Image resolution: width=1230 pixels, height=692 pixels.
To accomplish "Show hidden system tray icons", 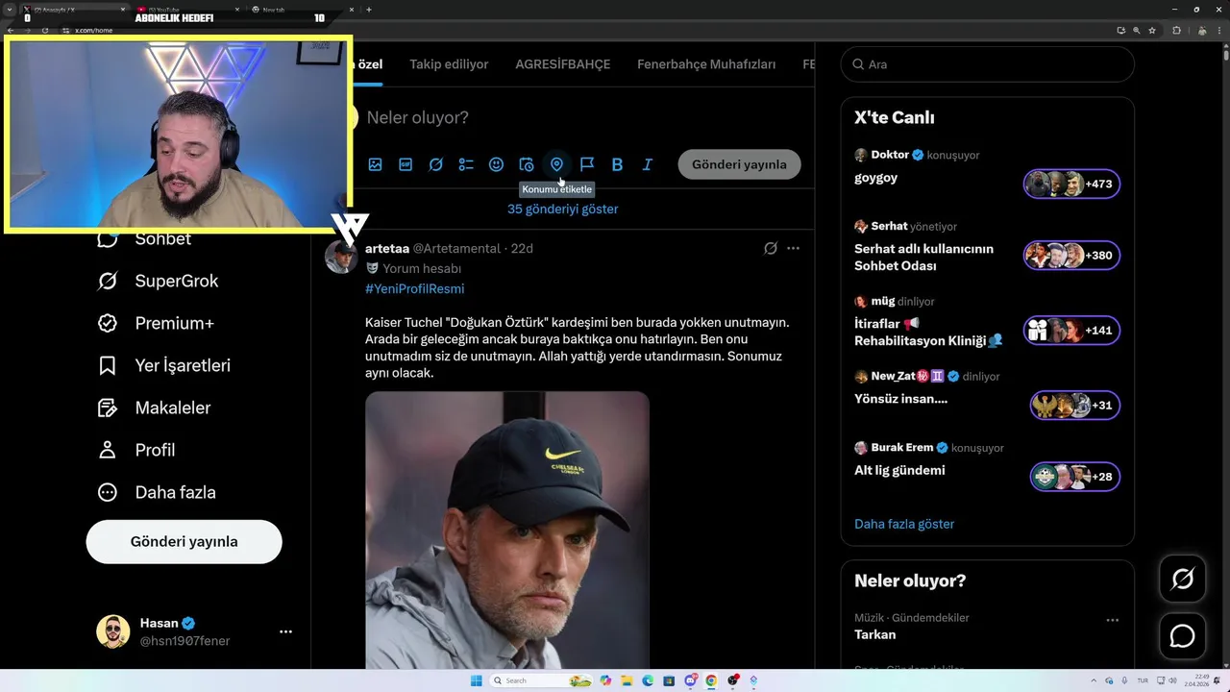I will [x=1094, y=680].
